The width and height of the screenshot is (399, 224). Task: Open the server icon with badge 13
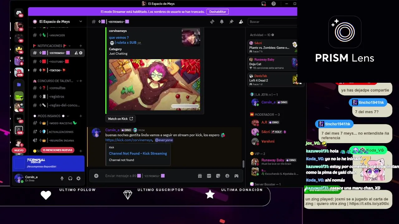pyautogui.click(x=19, y=26)
